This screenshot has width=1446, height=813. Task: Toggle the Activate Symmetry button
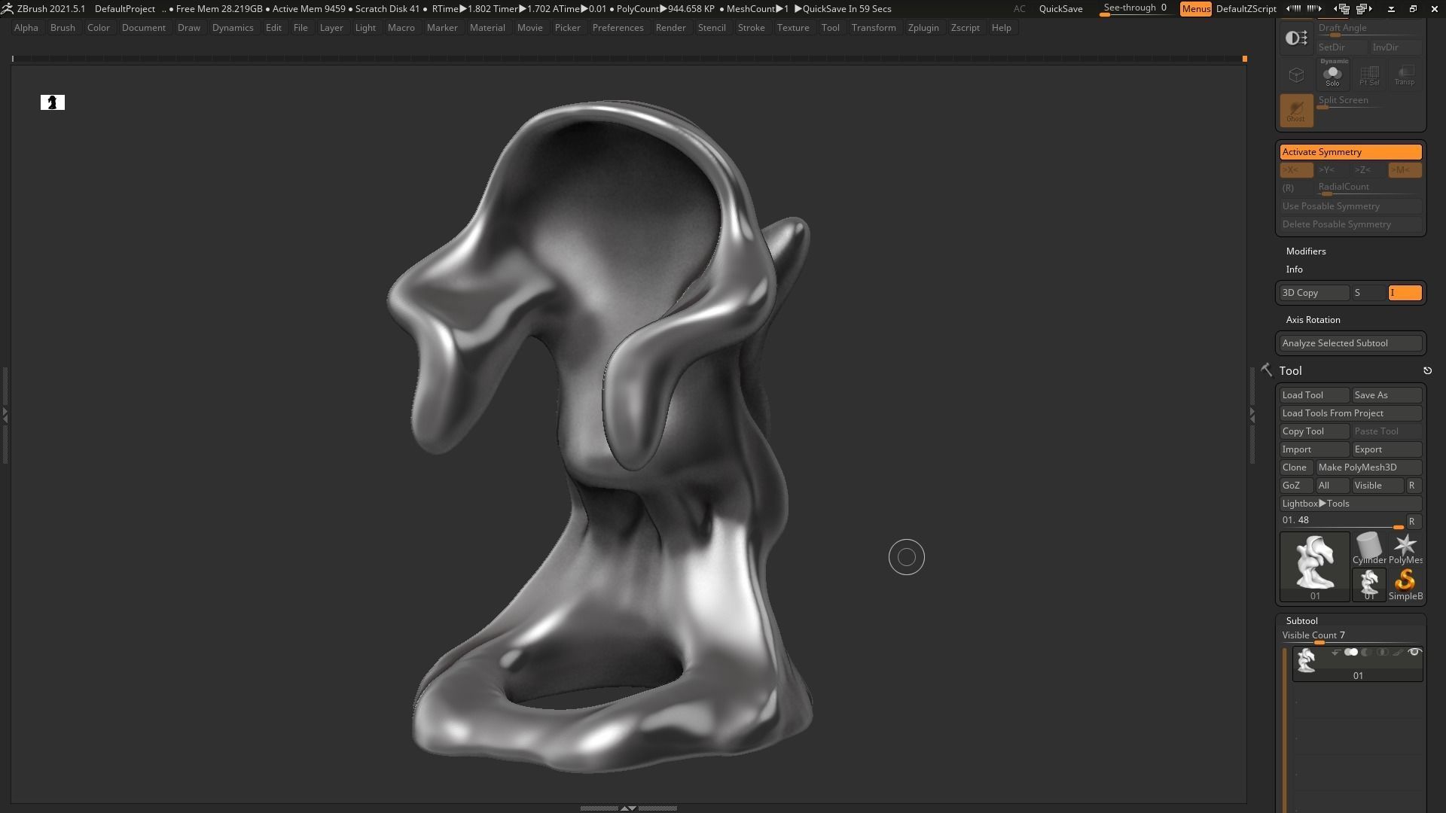coord(1351,152)
